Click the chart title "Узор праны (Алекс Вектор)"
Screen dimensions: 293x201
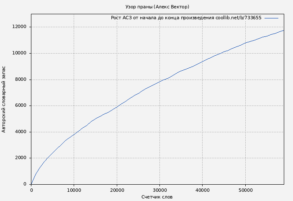point(157,7)
